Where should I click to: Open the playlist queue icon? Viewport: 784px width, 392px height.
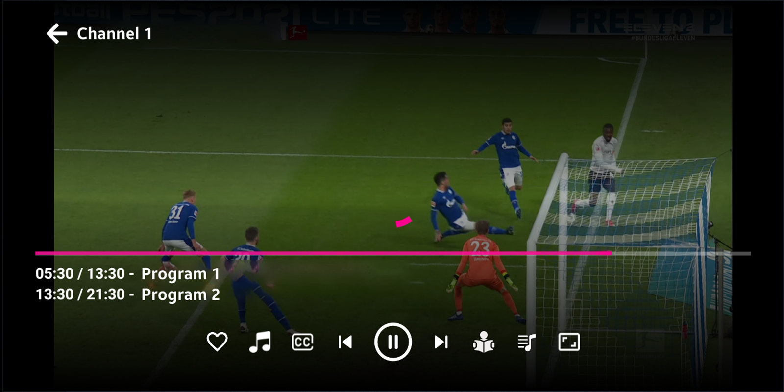click(x=526, y=342)
